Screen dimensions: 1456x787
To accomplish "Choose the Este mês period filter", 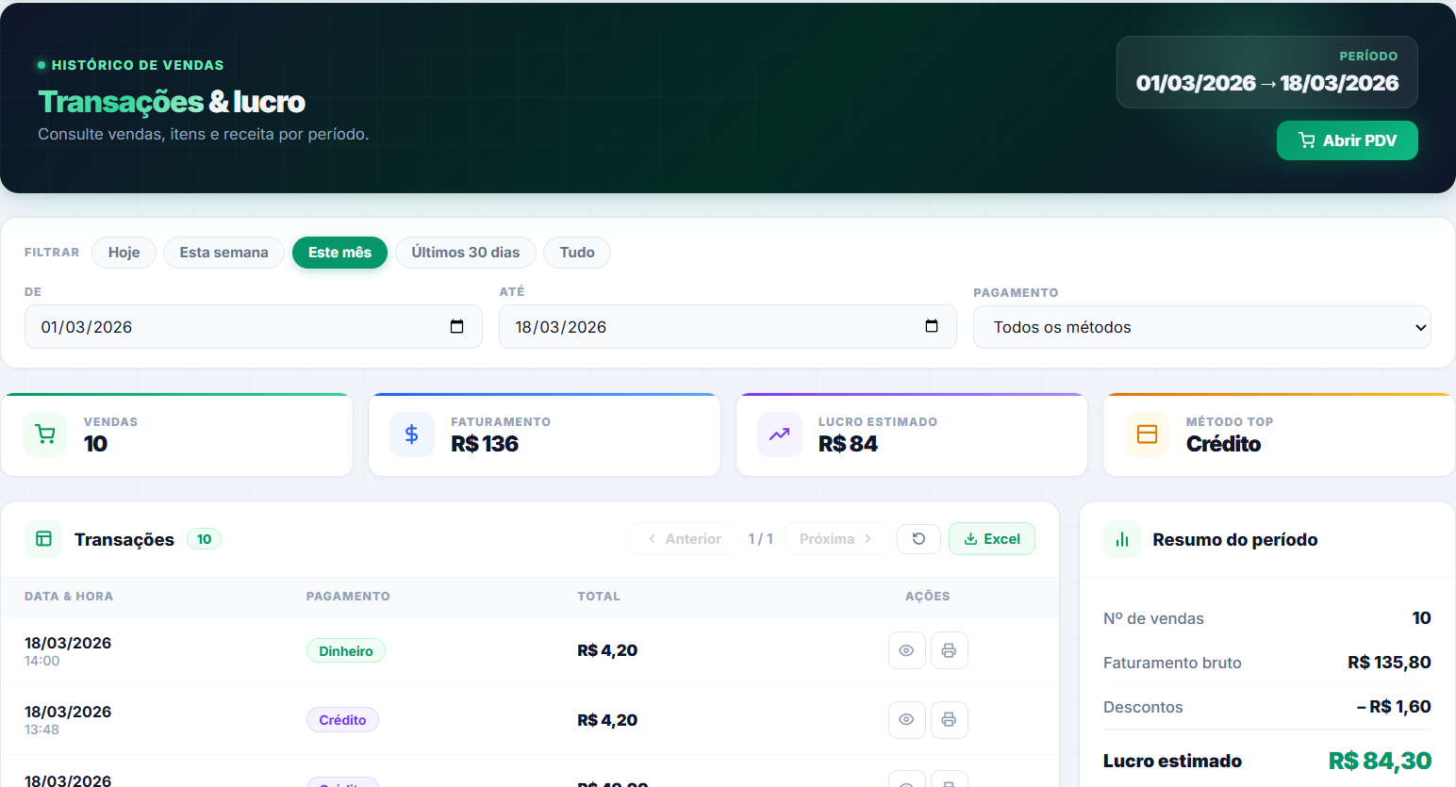I will pos(339,253).
